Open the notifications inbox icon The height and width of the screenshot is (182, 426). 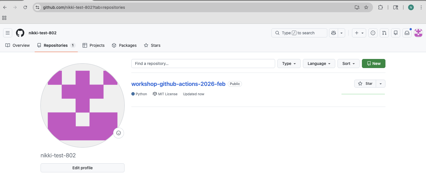(x=407, y=33)
